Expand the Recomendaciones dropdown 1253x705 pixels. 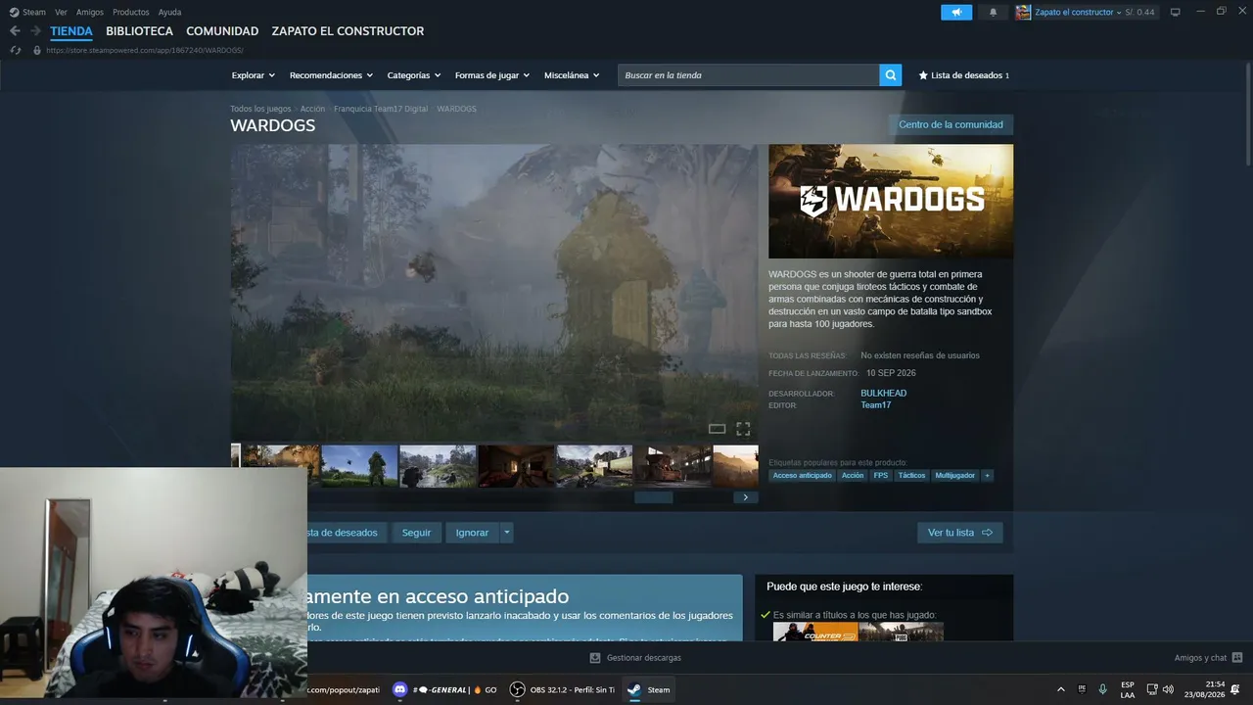pos(331,75)
